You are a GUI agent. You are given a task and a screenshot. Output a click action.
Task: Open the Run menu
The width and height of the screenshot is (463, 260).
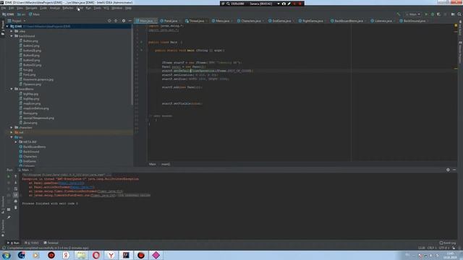[88, 8]
